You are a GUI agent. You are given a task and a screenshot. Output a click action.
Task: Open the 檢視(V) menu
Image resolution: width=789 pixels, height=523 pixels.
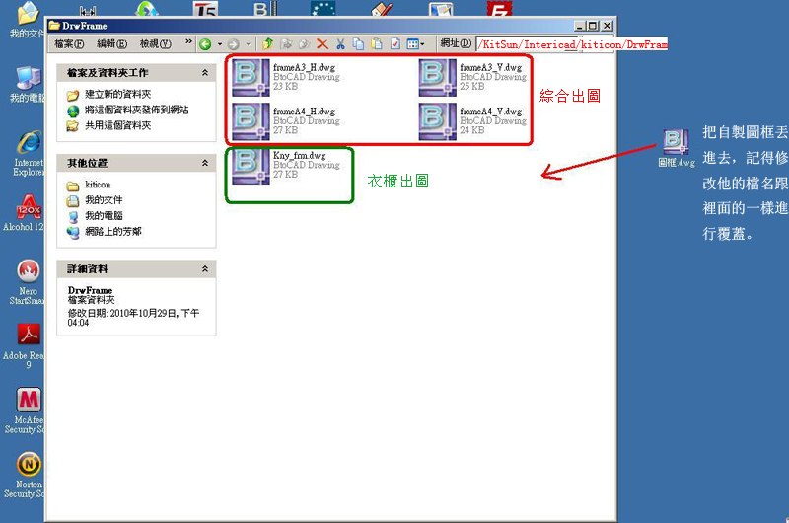155,44
